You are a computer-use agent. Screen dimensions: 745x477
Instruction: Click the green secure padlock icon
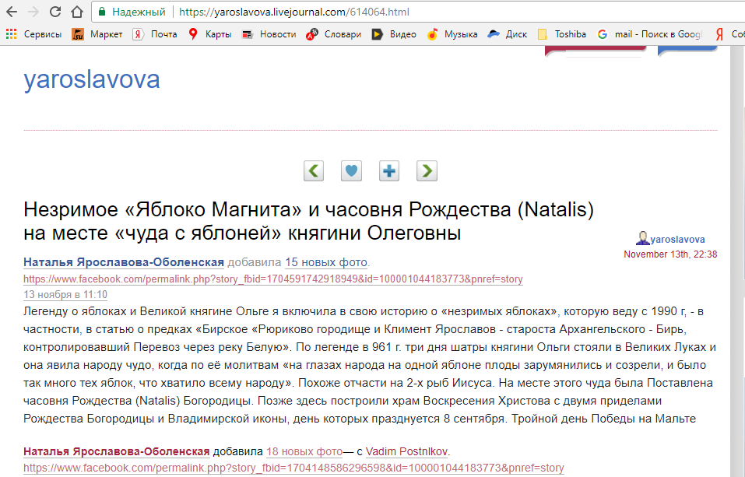coord(102,12)
